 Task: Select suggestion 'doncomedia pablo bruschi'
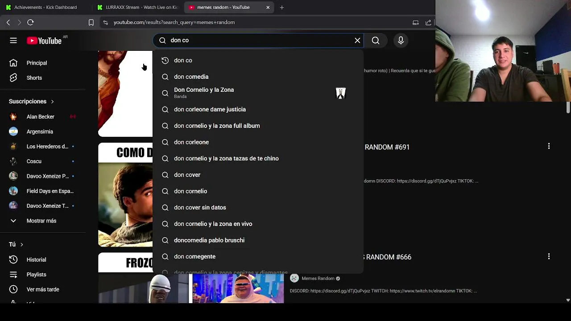tap(258, 240)
